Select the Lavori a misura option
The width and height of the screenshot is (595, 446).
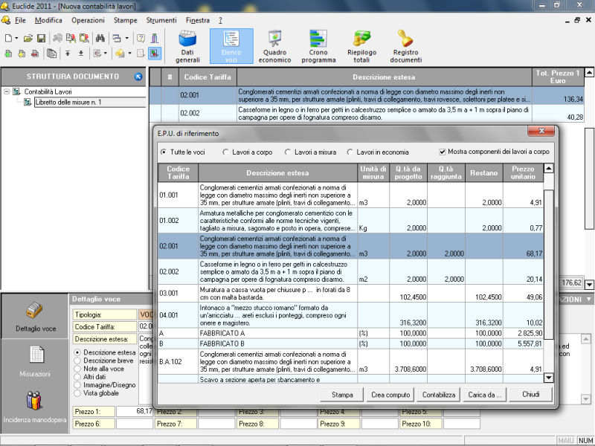click(288, 152)
